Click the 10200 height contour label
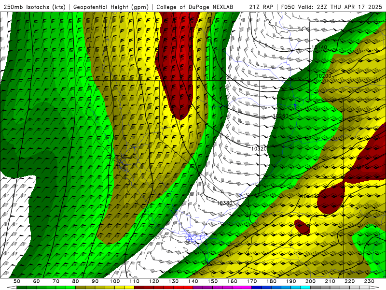 pos(323,76)
